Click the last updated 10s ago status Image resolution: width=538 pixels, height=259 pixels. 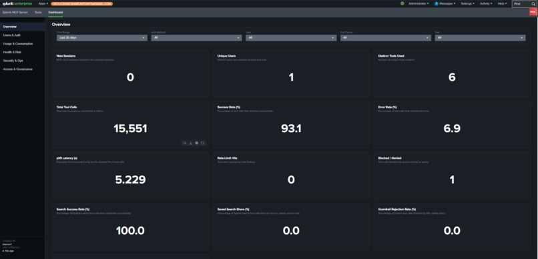coord(7,251)
